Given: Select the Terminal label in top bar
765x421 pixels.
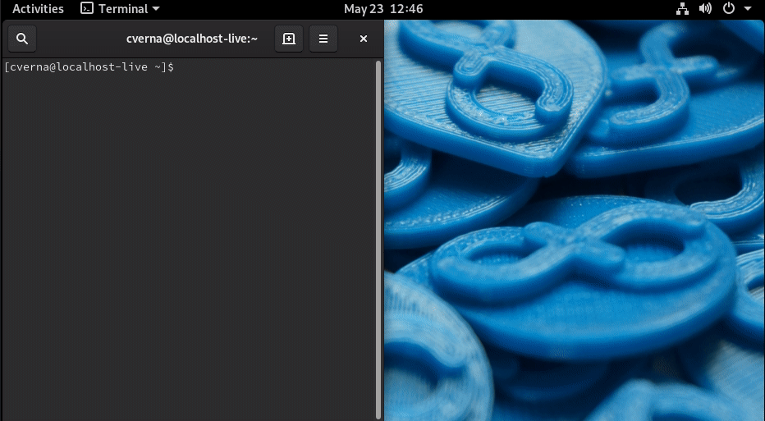Looking at the screenshot, I should point(123,9).
